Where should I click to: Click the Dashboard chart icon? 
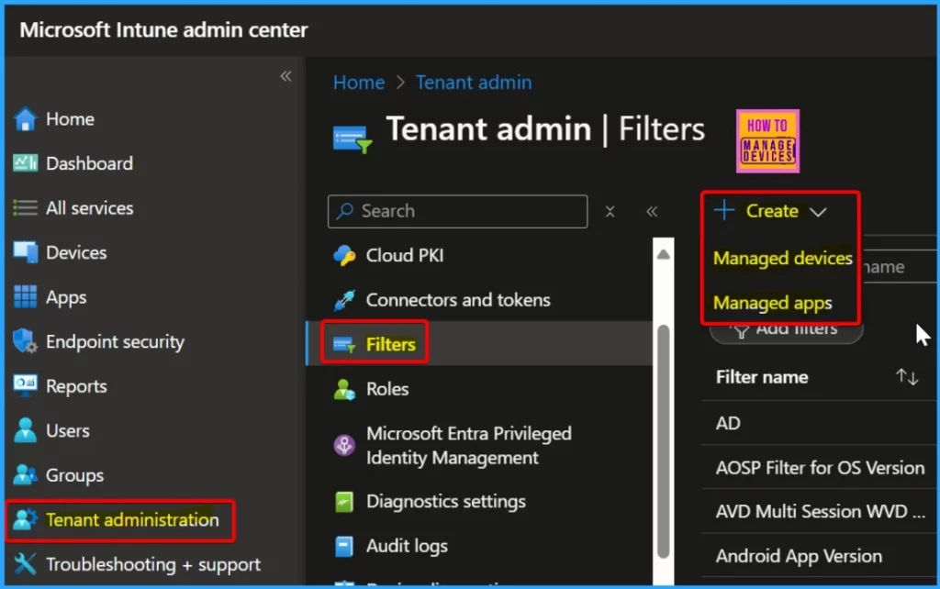pos(25,163)
